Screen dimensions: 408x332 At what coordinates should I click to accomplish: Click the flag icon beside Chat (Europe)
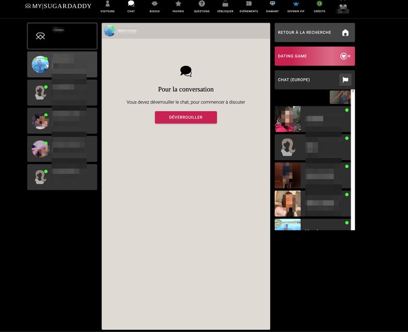(x=345, y=80)
